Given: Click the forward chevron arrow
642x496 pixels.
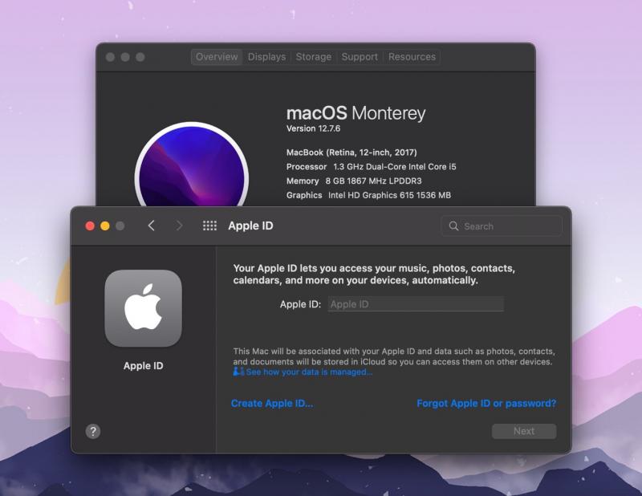Looking at the screenshot, I should click(179, 226).
